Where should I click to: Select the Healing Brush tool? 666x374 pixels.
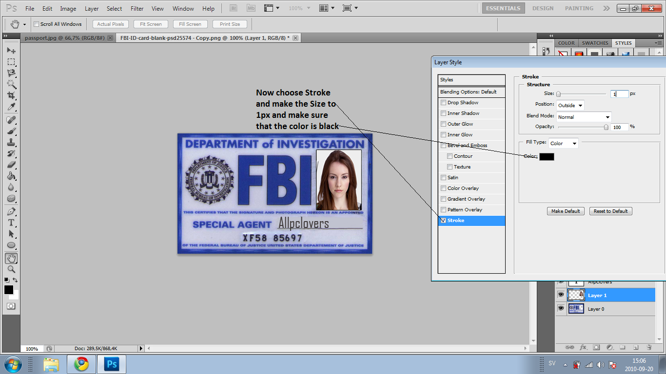click(11, 120)
